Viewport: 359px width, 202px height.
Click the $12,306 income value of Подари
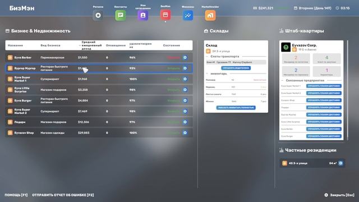(x=84, y=122)
